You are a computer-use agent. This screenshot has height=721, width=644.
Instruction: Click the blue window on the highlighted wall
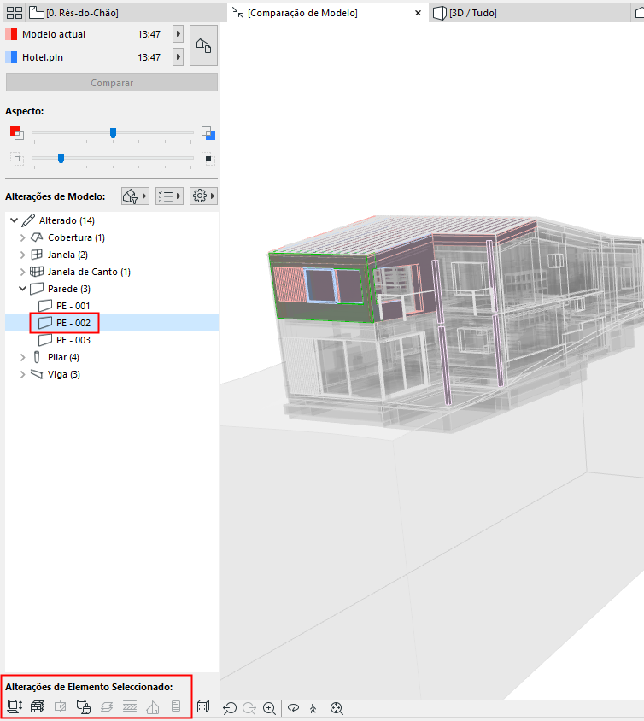321,286
